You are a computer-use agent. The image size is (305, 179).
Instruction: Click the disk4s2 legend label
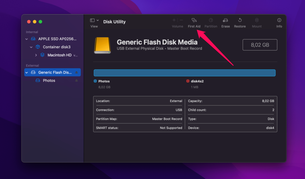click(197, 81)
